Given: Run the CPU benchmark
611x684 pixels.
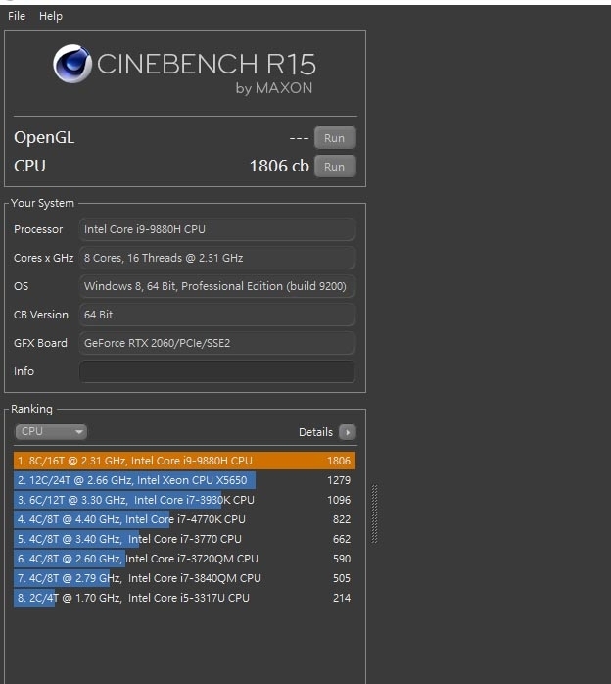Looking at the screenshot, I should 335,167.
